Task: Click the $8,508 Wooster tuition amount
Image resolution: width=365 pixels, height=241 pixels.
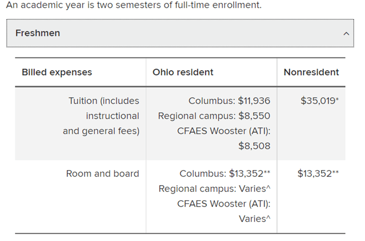Action: pyautogui.click(x=254, y=146)
